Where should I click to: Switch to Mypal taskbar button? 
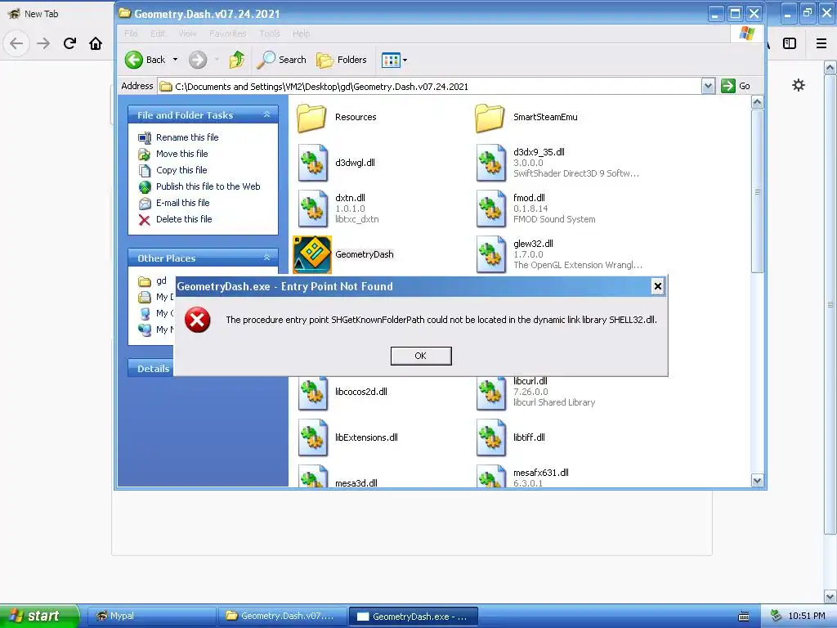(x=151, y=616)
